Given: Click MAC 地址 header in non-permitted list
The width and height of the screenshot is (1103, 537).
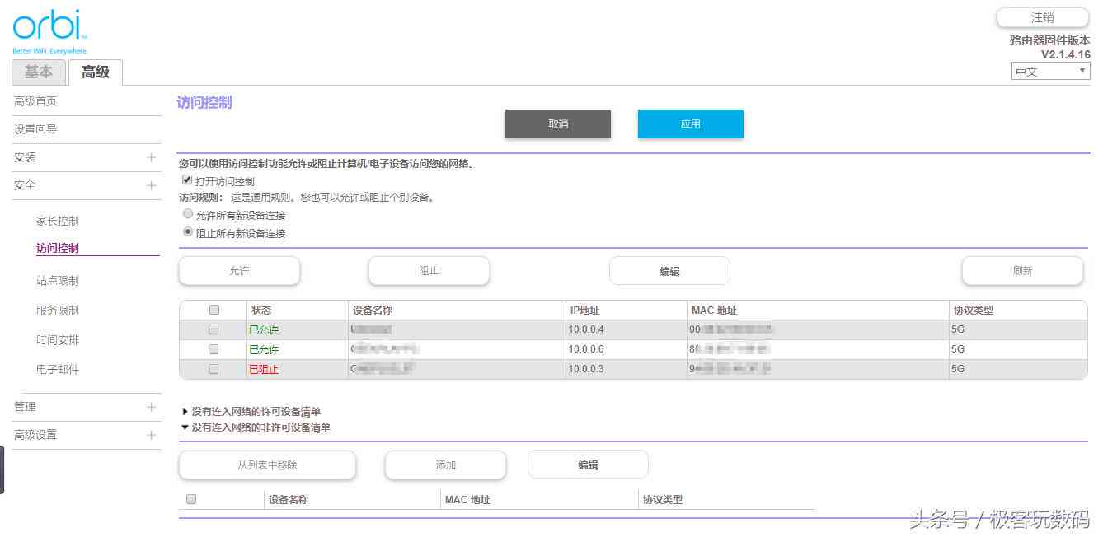Looking at the screenshot, I should [467, 499].
